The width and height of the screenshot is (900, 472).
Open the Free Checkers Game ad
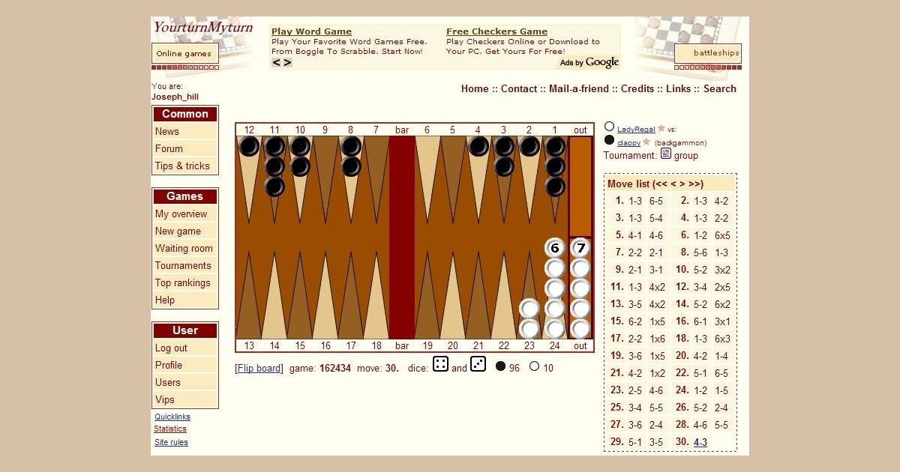[496, 31]
